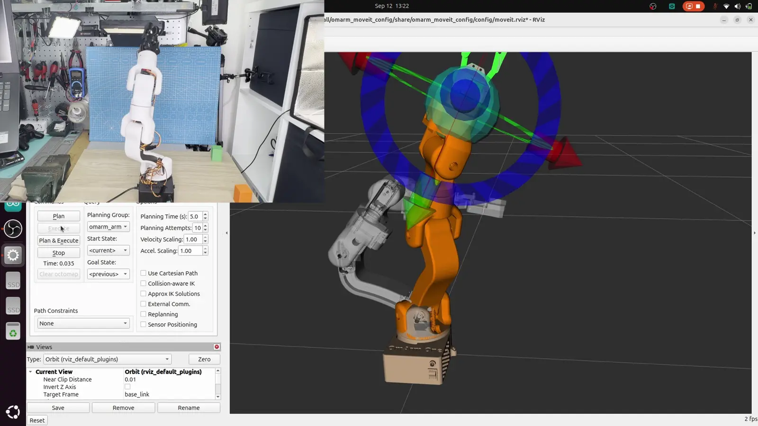758x426 pixels.
Task: Stop screen recording with white square
Action: coord(698,6)
